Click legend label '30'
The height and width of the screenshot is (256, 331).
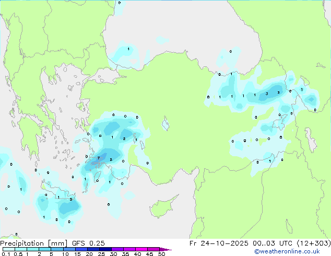tap(113, 254)
